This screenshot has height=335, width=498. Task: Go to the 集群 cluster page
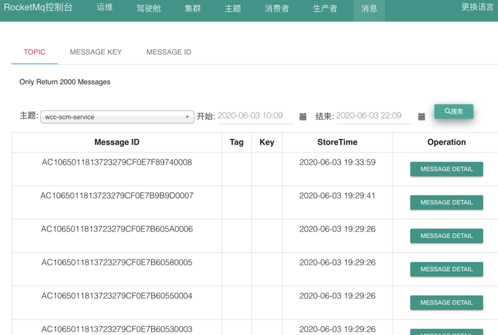193,8
